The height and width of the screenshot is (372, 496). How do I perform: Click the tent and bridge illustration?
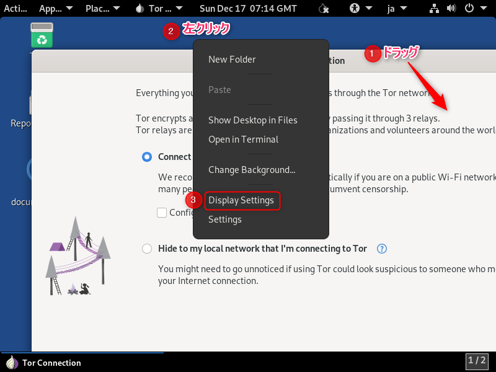point(78,256)
